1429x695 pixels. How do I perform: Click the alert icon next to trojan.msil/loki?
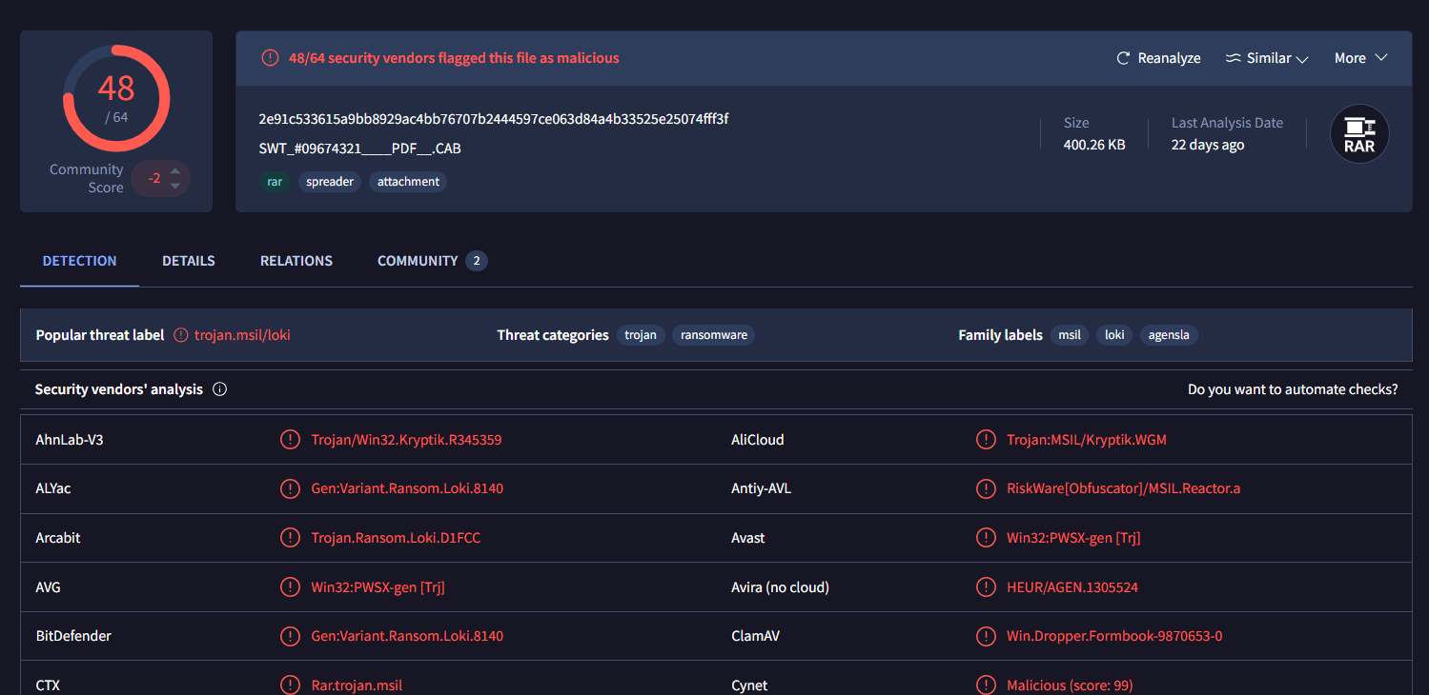pos(182,335)
